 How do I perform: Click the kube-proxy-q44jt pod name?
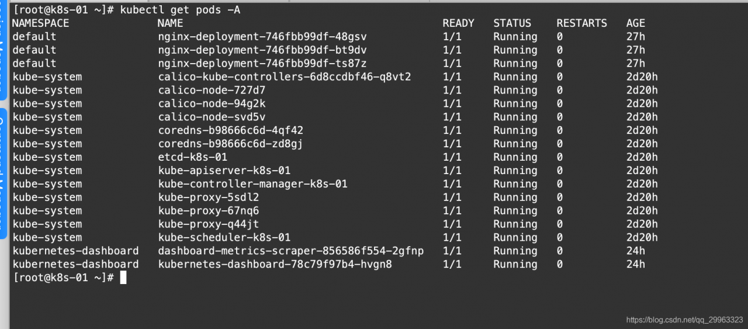tap(209, 224)
